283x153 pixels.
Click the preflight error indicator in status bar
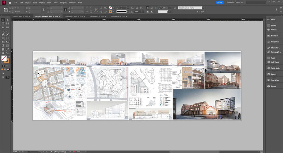(77, 152)
